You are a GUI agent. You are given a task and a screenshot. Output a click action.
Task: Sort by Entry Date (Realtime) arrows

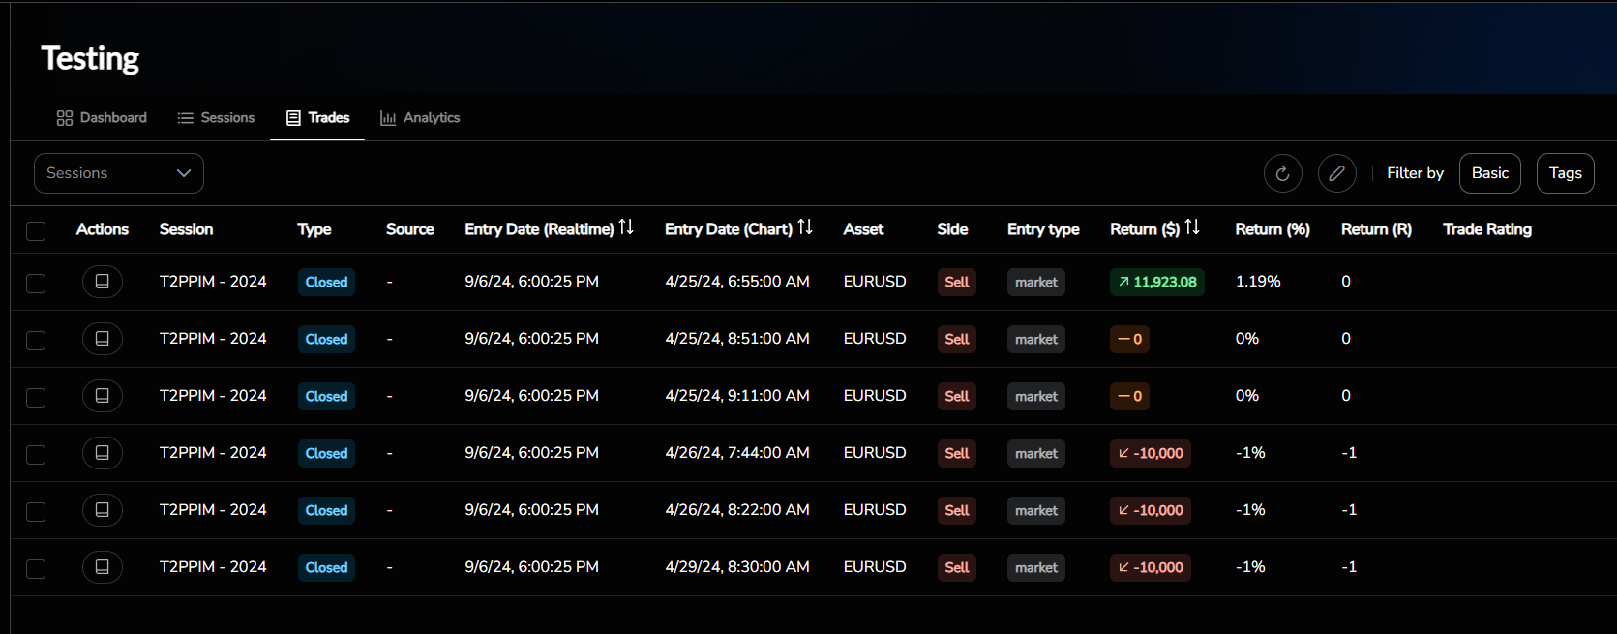[626, 227]
